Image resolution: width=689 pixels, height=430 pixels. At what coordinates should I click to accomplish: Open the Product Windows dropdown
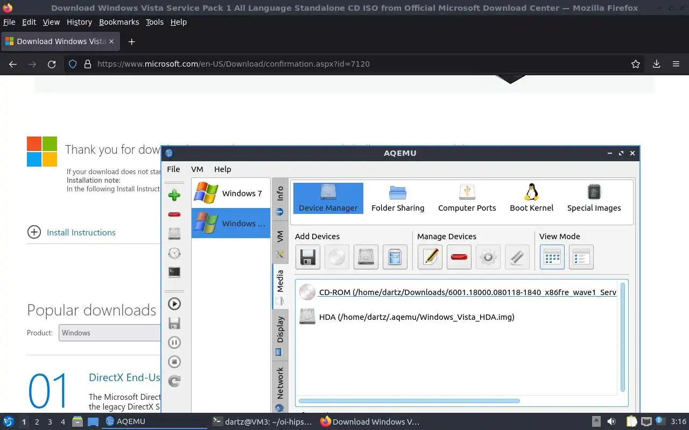pos(110,333)
